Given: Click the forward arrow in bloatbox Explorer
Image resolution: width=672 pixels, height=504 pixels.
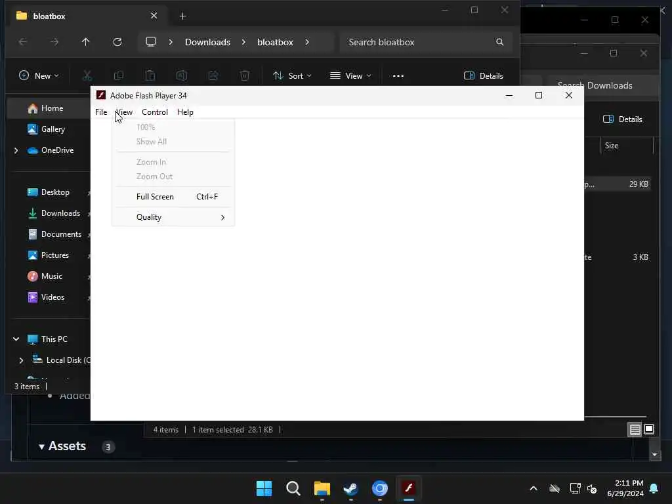Looking at the screenshot, I should pyautogui.click(x=54, y=42).
